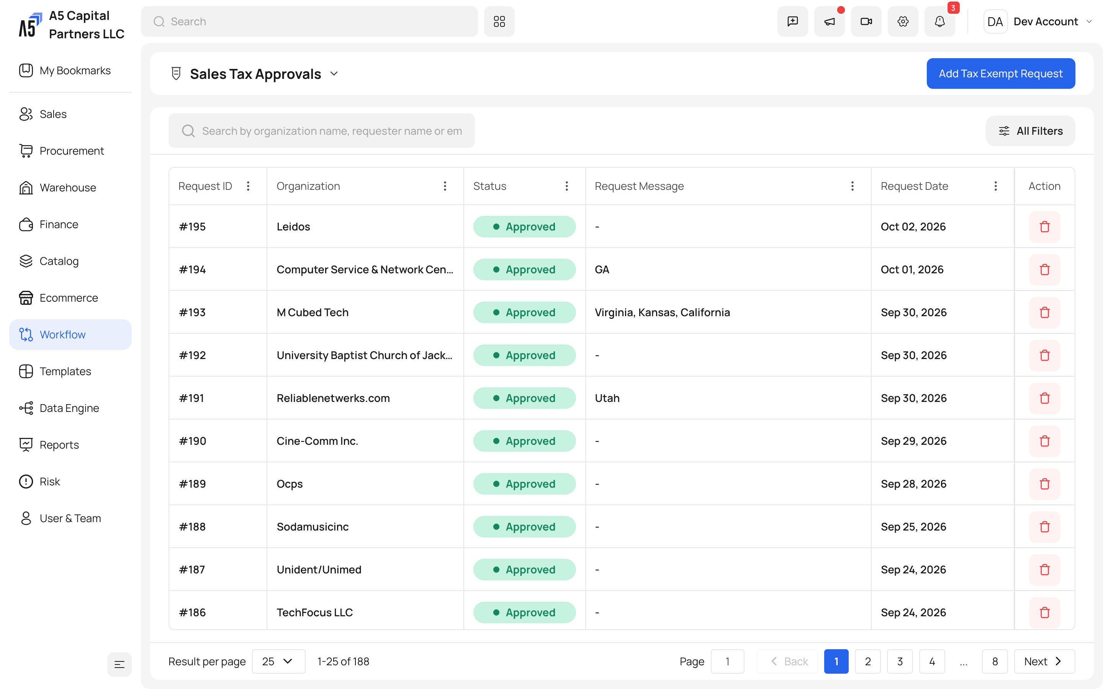Delete request #190 Cine-Comm Inc.
Viewport: 1103px width, 689px height.
[1045, 441]
